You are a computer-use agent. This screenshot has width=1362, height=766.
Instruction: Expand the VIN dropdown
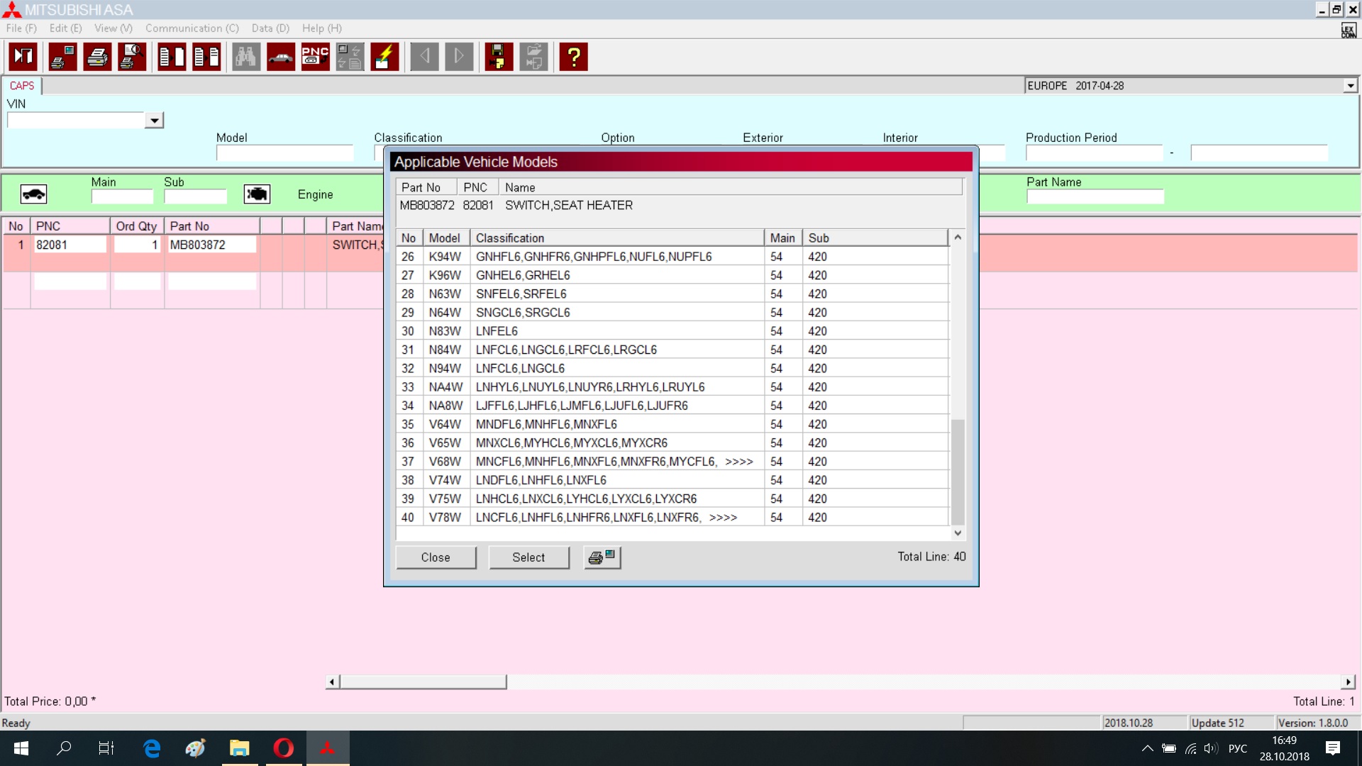pyautogui.click(x=154, y=121)
